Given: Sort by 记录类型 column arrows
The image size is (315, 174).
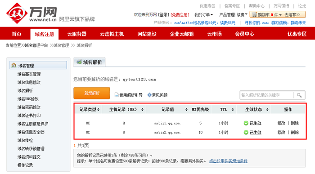Looking at the screenshot, I should click(98, 110).
